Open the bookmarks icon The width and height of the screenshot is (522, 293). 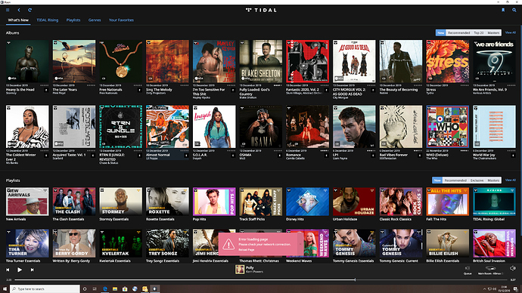pos(503,10)
